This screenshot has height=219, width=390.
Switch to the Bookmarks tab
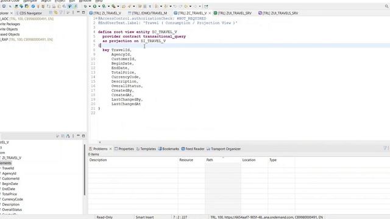tap(168, 149)
